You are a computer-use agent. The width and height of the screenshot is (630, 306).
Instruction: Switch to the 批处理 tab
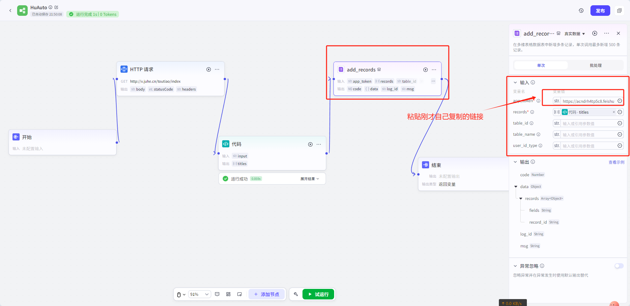[x=595, y=65]
